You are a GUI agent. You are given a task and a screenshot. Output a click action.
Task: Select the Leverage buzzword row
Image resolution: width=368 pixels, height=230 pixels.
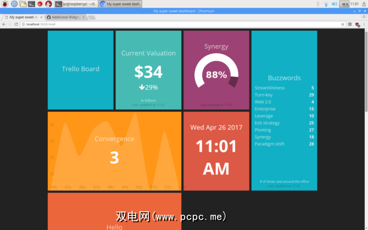tap(284, 116)
